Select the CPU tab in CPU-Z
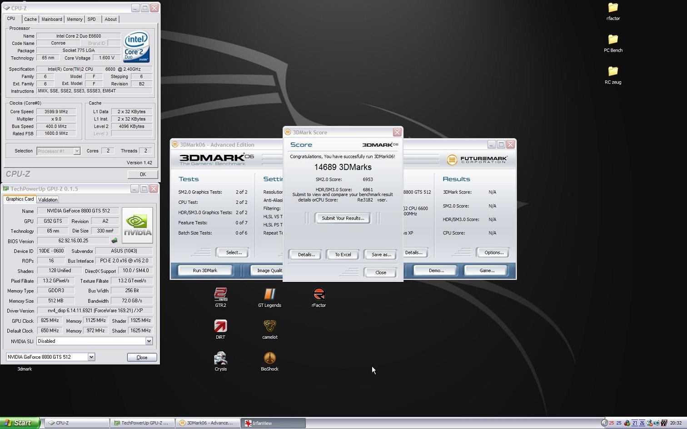 tap(11, 19)
